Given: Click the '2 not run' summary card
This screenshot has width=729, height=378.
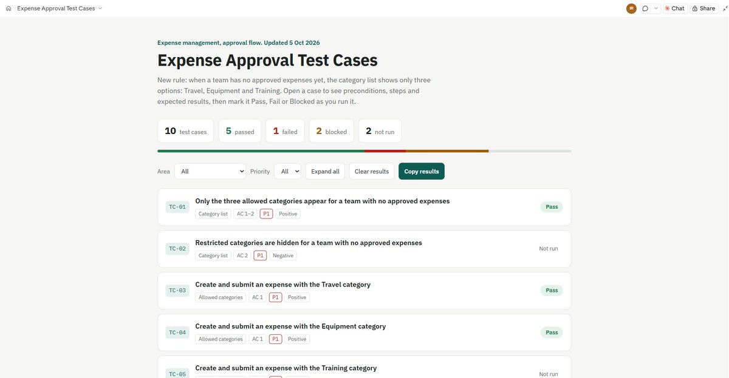Looking at the screenshot, I should coord(380,131).
